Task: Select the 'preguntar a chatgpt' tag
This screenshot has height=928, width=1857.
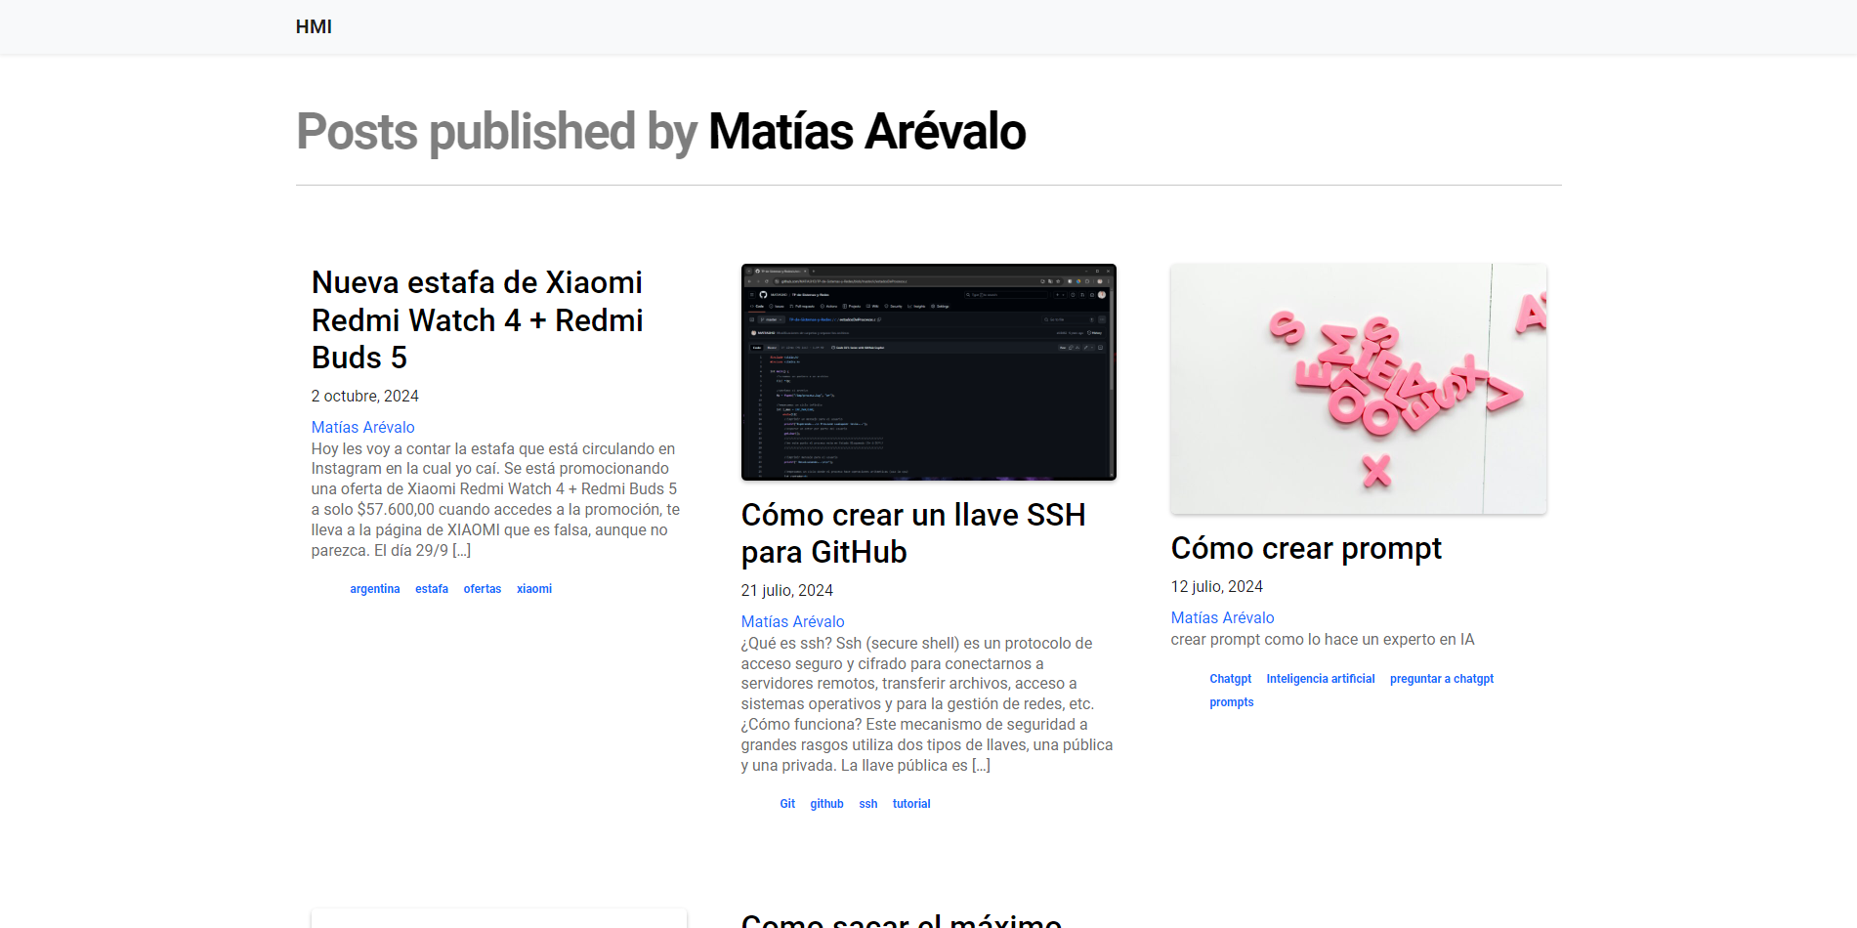Action: (x=1442, y=679)
